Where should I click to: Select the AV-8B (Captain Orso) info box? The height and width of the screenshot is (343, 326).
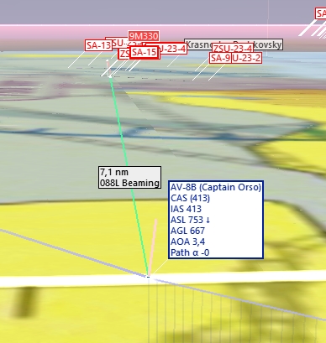[216, 220]
